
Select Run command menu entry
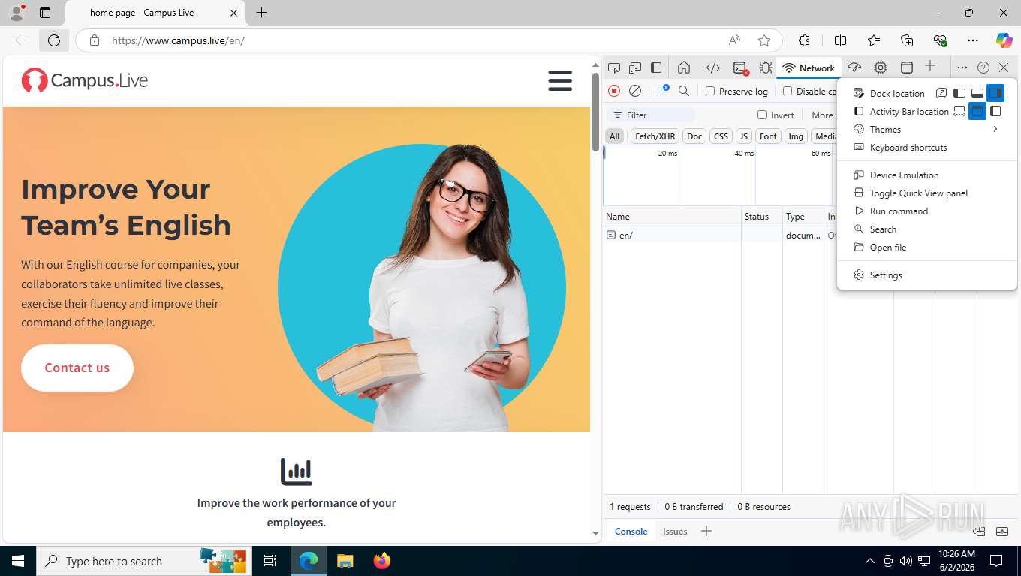(927, 211)
